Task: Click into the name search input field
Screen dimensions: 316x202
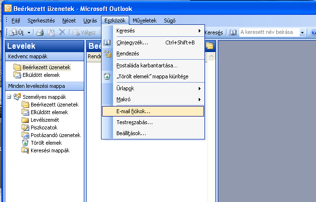Action: (269, 32)
